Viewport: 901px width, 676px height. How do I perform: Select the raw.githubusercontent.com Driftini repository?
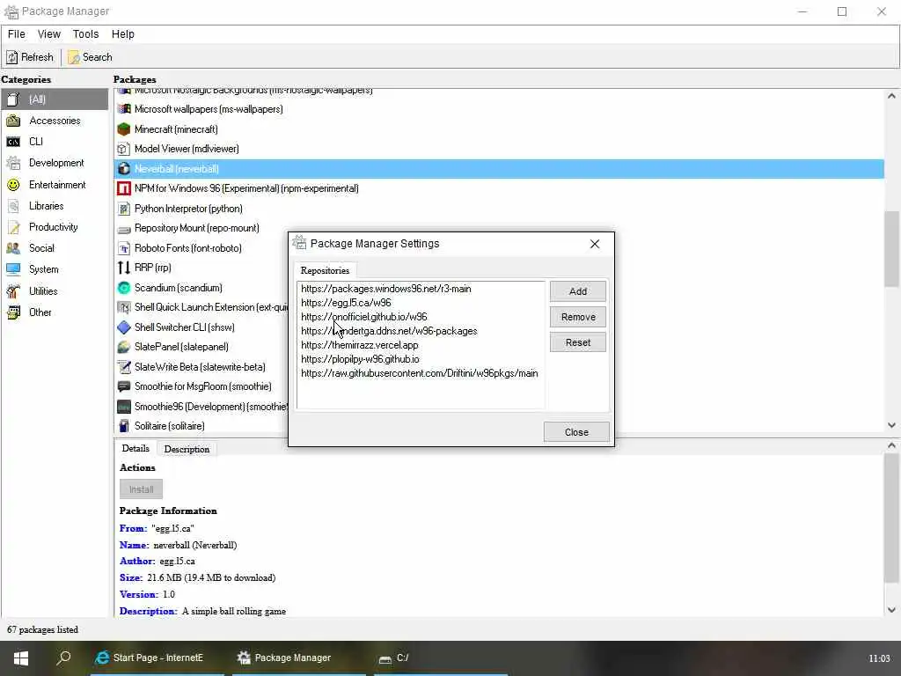pyautogui.click(x=421, y=373)
